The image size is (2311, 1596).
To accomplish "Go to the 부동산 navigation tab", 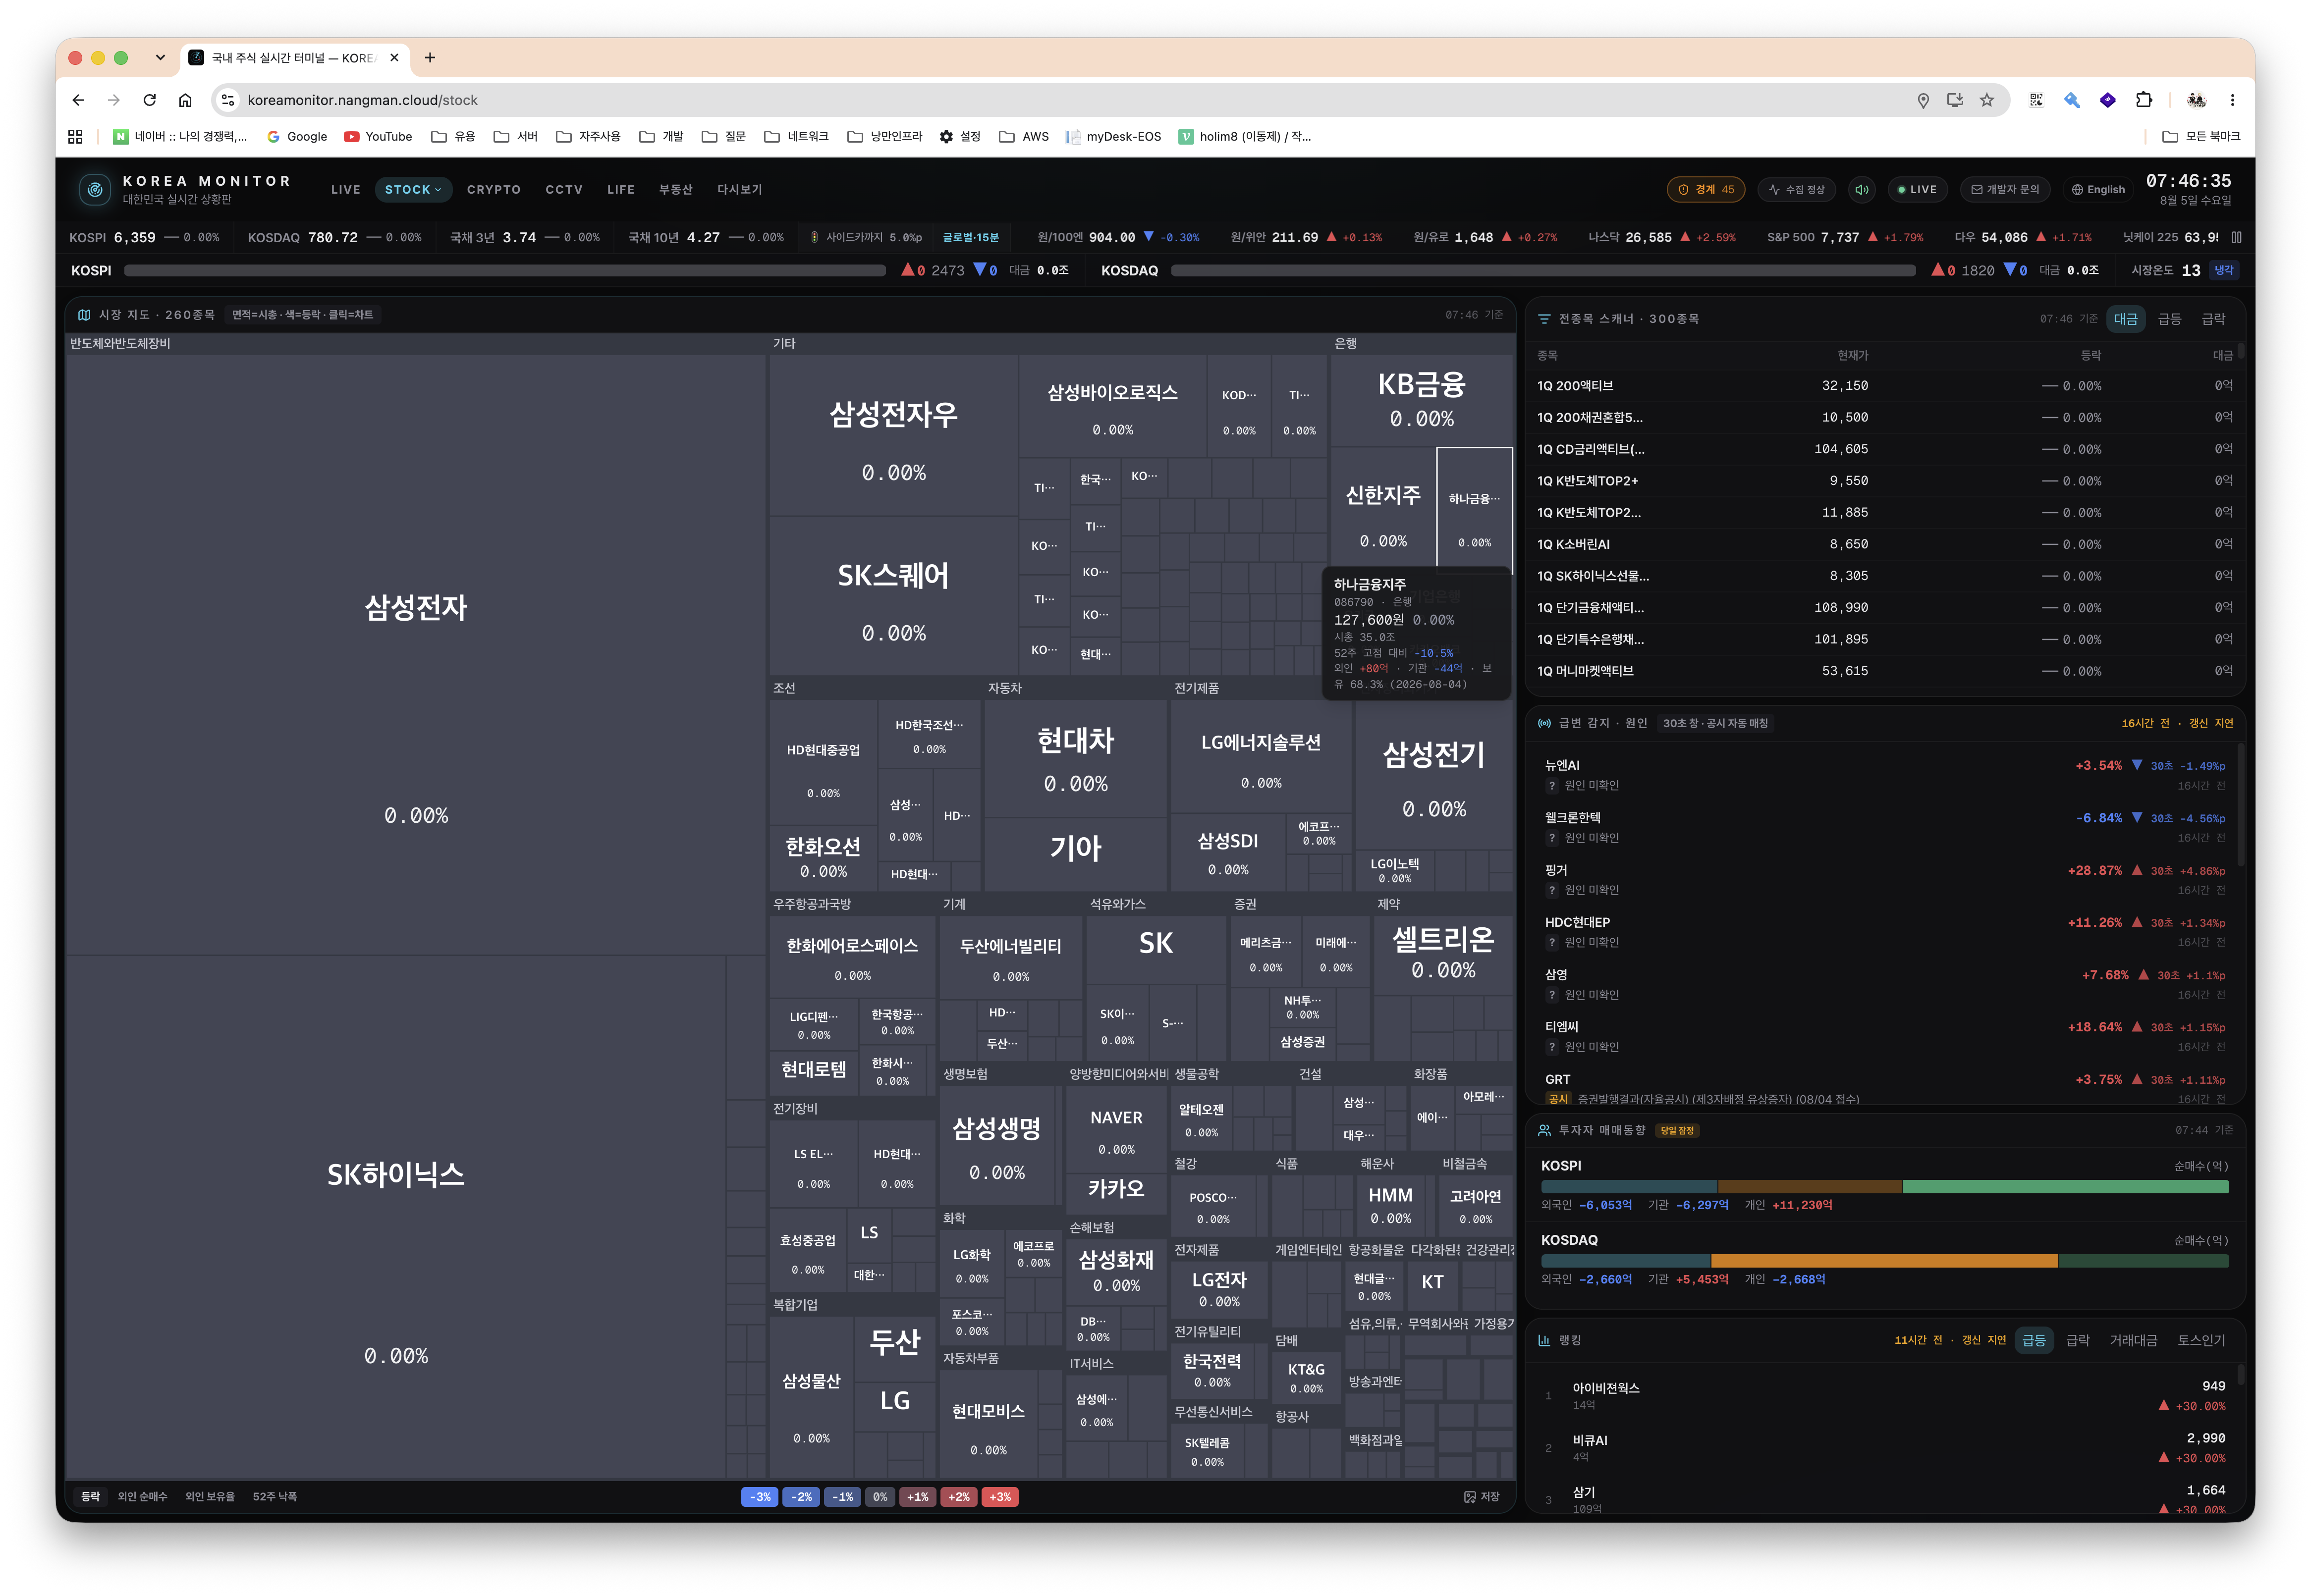I will [x=676, y=189].
